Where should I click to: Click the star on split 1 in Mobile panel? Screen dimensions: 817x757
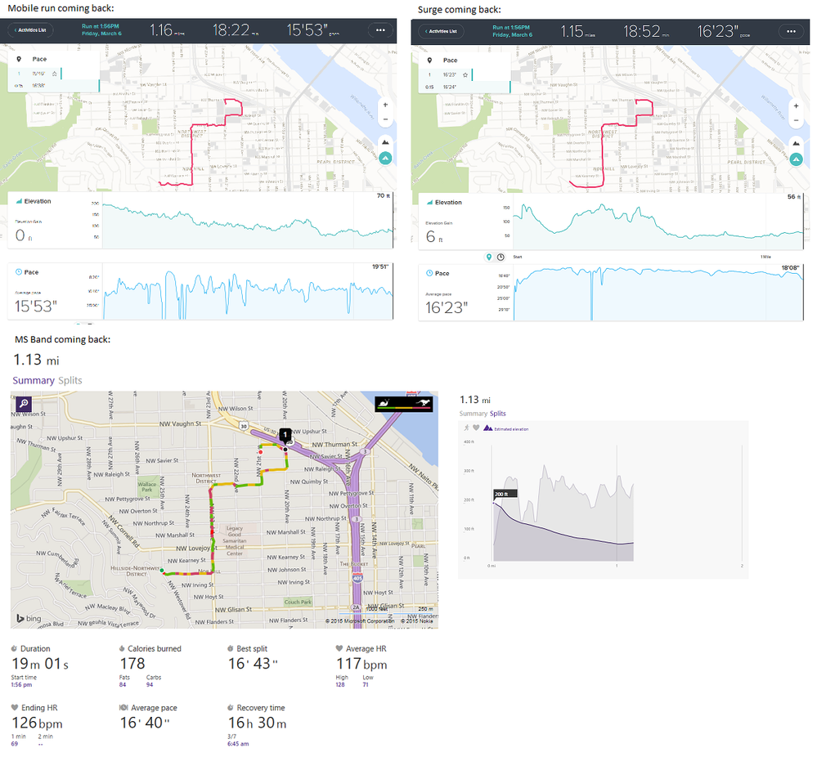(x=54, y=74)
